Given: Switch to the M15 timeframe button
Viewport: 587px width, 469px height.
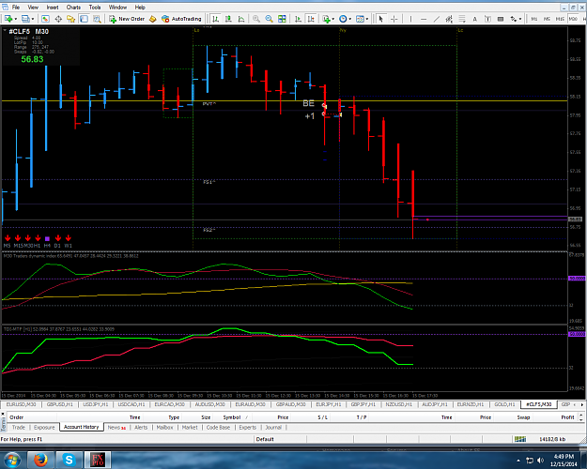Looking at the screenshot, I should coord(560,19).
